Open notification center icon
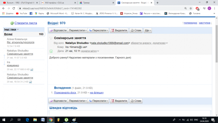Image resolution: width=218 pixels, height=123 pixels. click(x=213, y=120)
